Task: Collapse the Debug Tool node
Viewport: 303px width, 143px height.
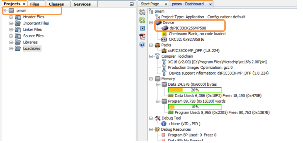Action: [151, 118]
